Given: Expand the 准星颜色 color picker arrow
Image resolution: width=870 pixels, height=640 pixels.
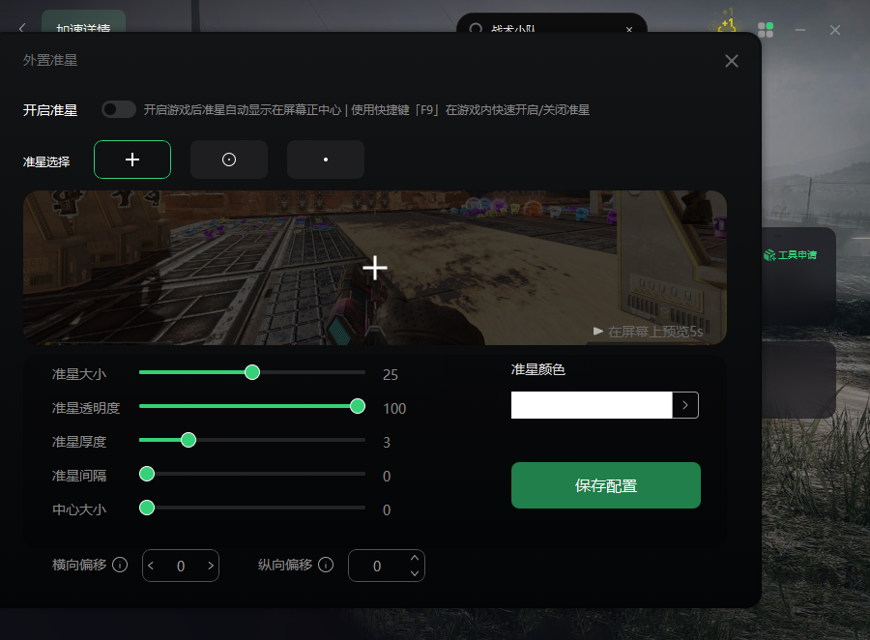Looking at the screenshot, I should (685, 405).
